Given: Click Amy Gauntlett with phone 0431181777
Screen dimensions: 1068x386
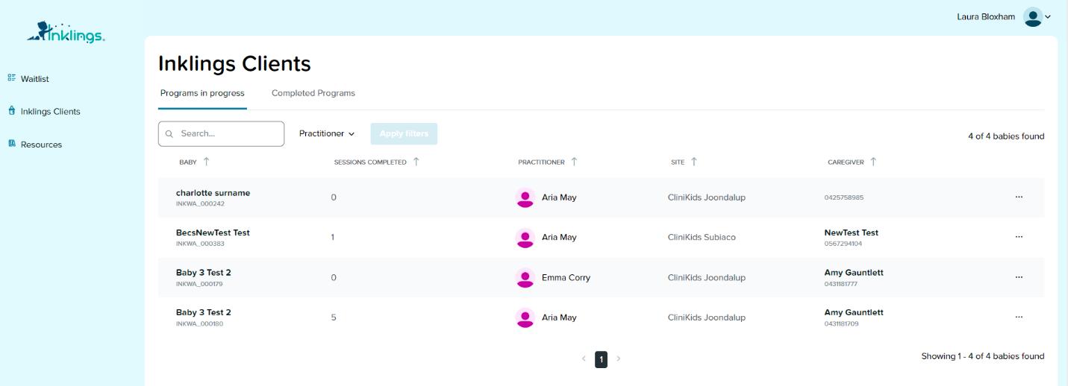Looking at the screenshot, I should tap(854, 273).
